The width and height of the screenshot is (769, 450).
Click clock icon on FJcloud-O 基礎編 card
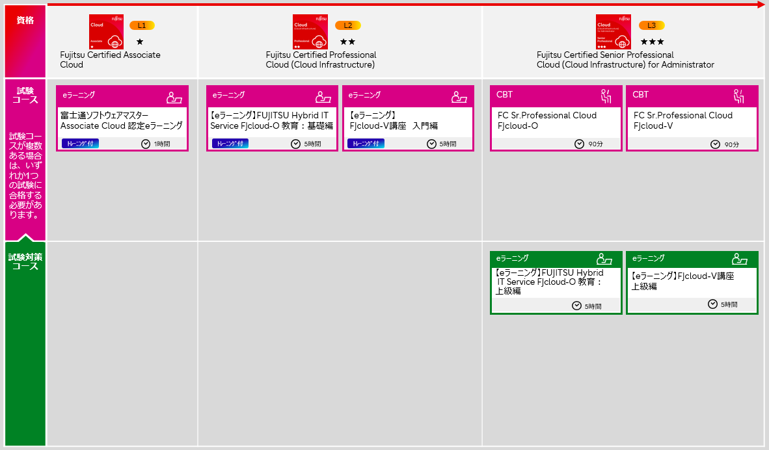295,144
